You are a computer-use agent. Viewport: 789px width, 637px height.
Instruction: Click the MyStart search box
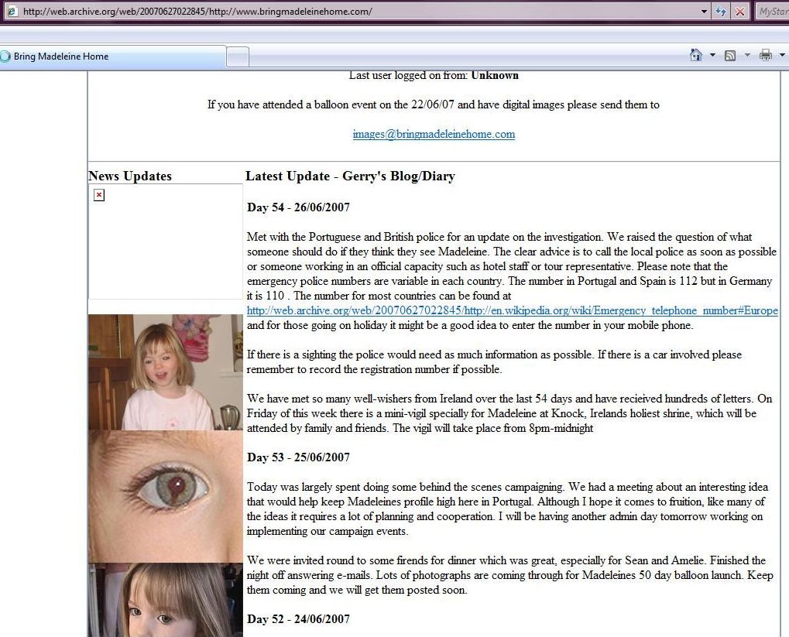[773, 12]
